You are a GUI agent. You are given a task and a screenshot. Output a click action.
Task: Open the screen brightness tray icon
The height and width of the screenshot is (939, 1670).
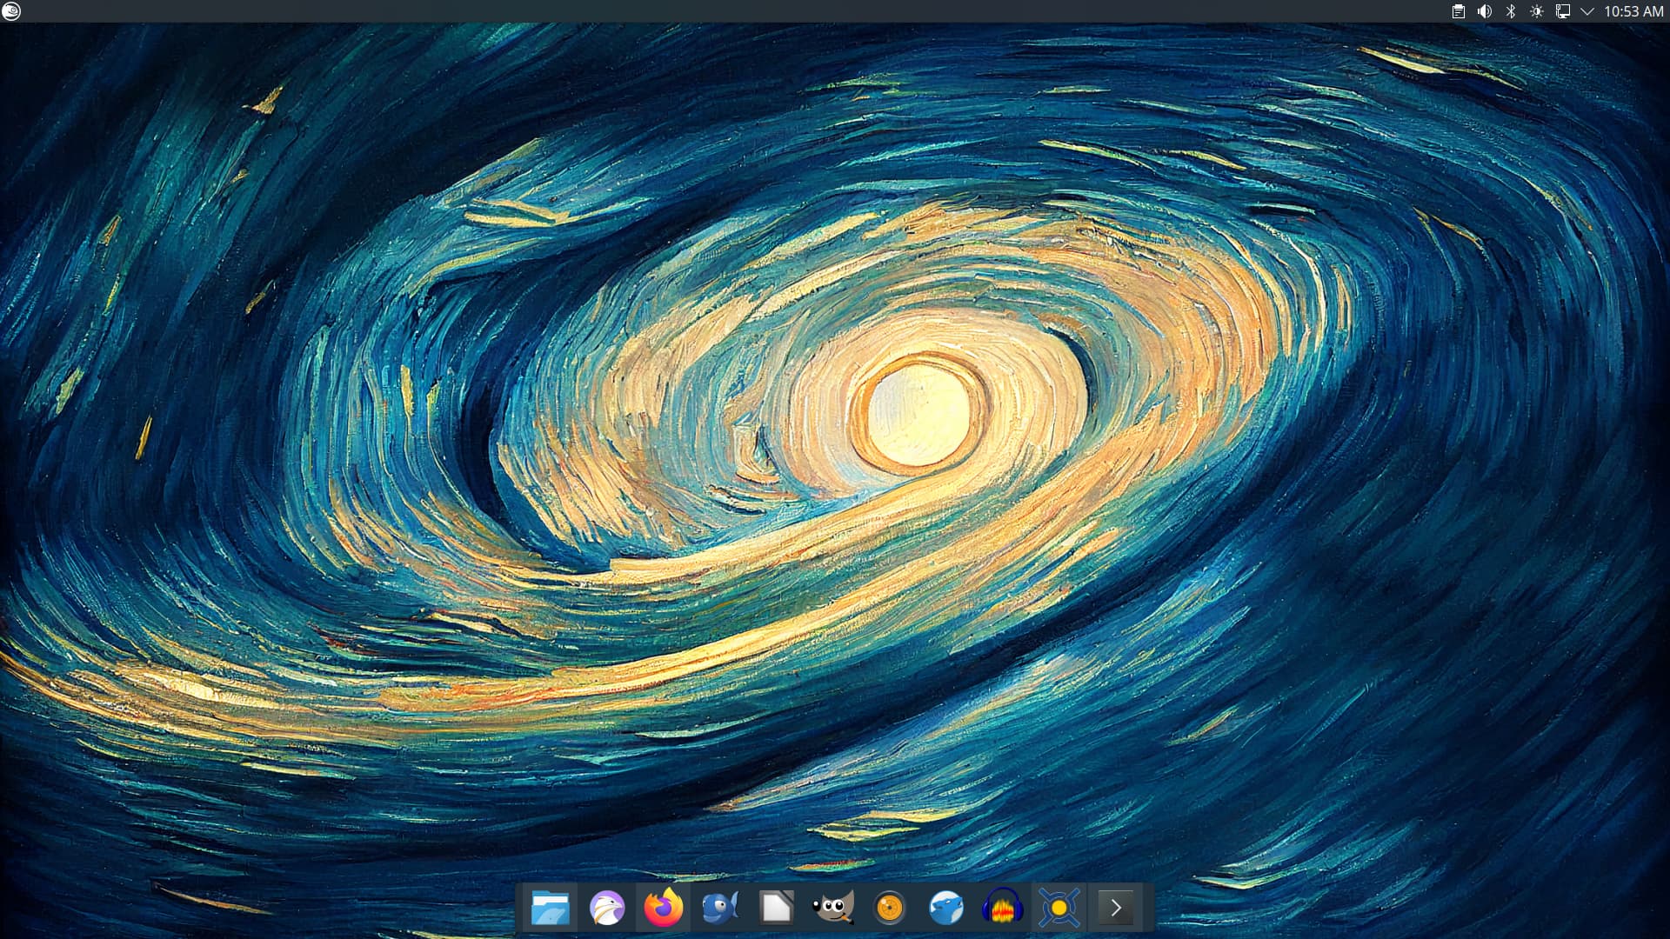[1537, 11]
